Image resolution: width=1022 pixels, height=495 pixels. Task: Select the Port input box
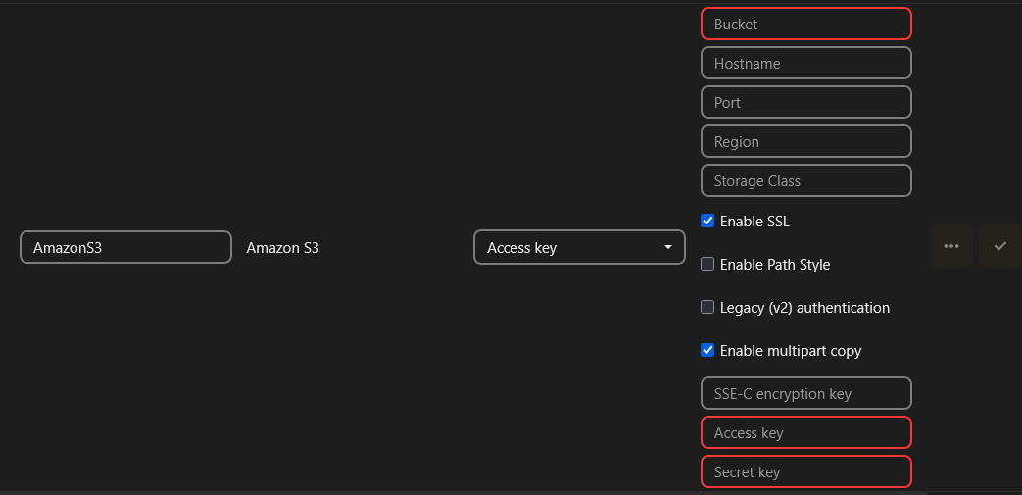(805, 102)
